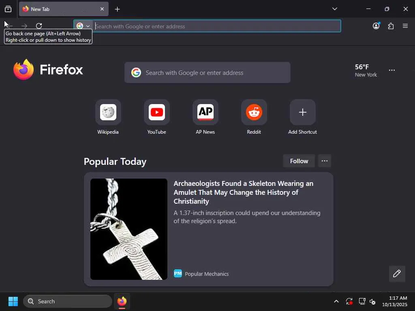Restore down the Firefox window
This screenshot has height=311, width=415.
point(387,9)
